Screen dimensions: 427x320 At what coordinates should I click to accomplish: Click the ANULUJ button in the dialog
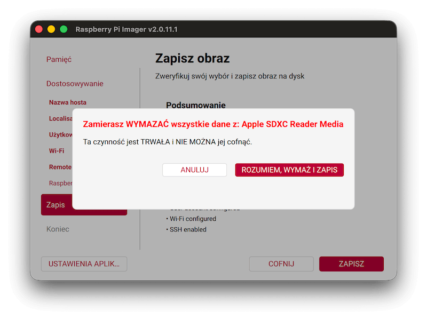coord(194,170)
